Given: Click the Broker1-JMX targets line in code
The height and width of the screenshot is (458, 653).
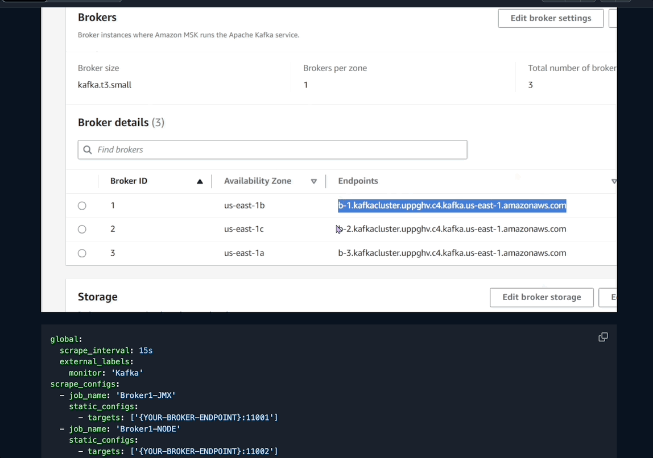Looking at the screenshot, I should point(182,418).
